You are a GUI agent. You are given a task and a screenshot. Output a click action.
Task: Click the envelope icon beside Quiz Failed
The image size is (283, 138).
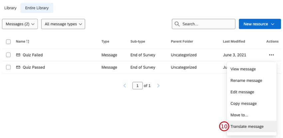point(18,55)
